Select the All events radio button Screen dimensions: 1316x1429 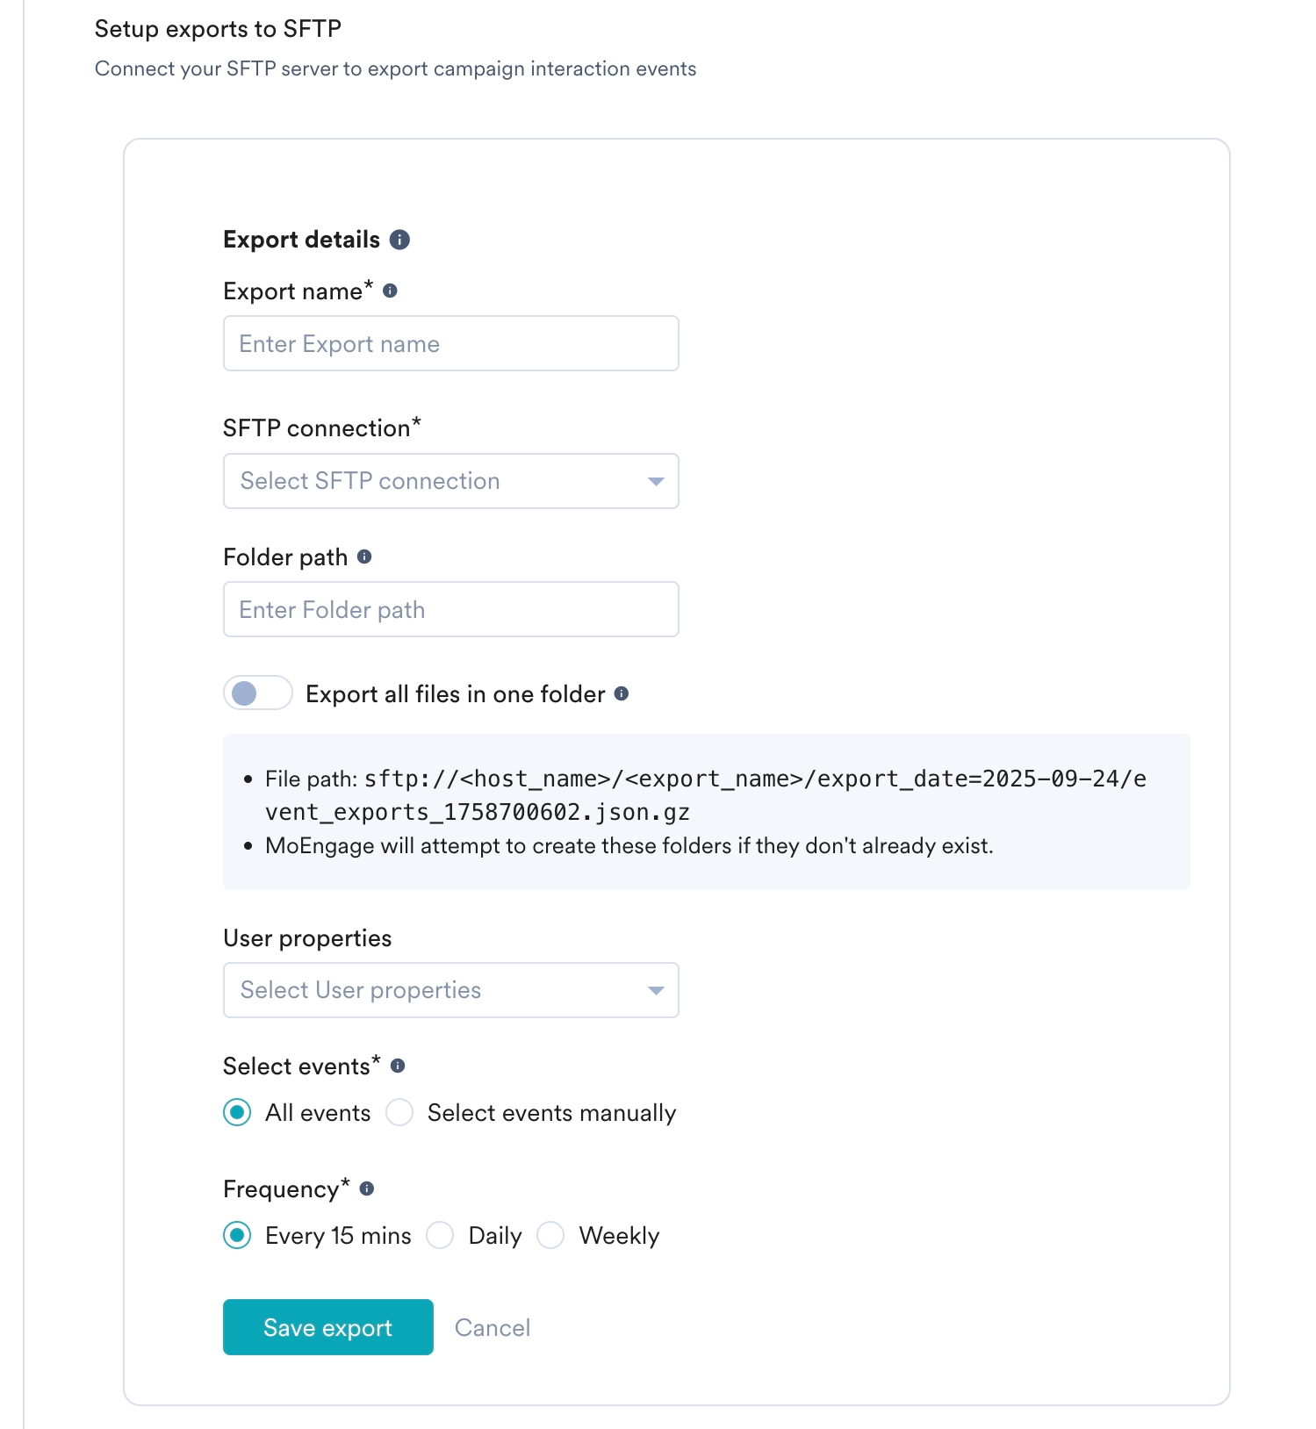click(x=236, y=1112)
